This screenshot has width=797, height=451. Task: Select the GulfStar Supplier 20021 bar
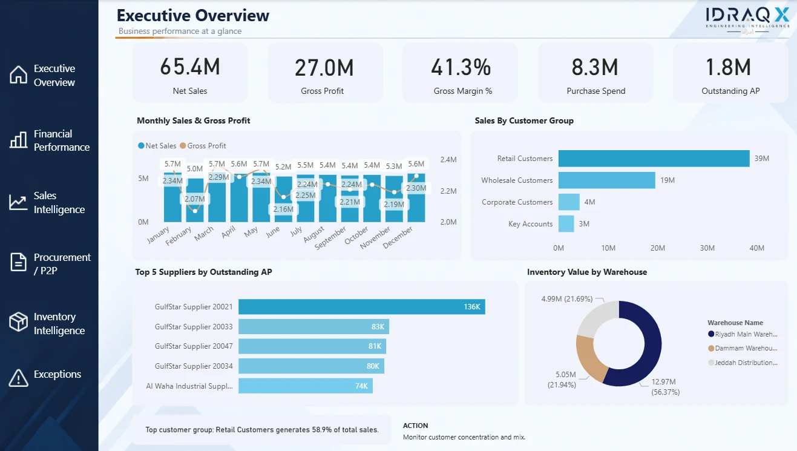[362, 307]
